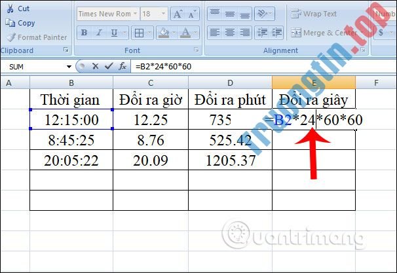Screen dimensions: 397x273
Task: Click the Copy command
Action: tap(20, 23)
